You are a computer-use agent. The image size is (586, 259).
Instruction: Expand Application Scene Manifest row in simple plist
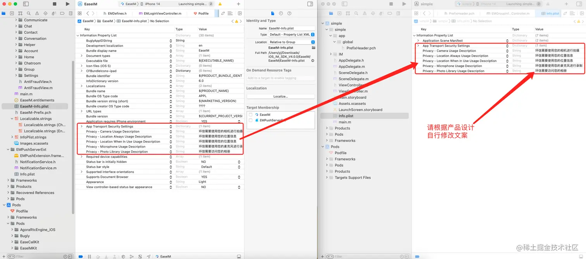coord(418,41)
